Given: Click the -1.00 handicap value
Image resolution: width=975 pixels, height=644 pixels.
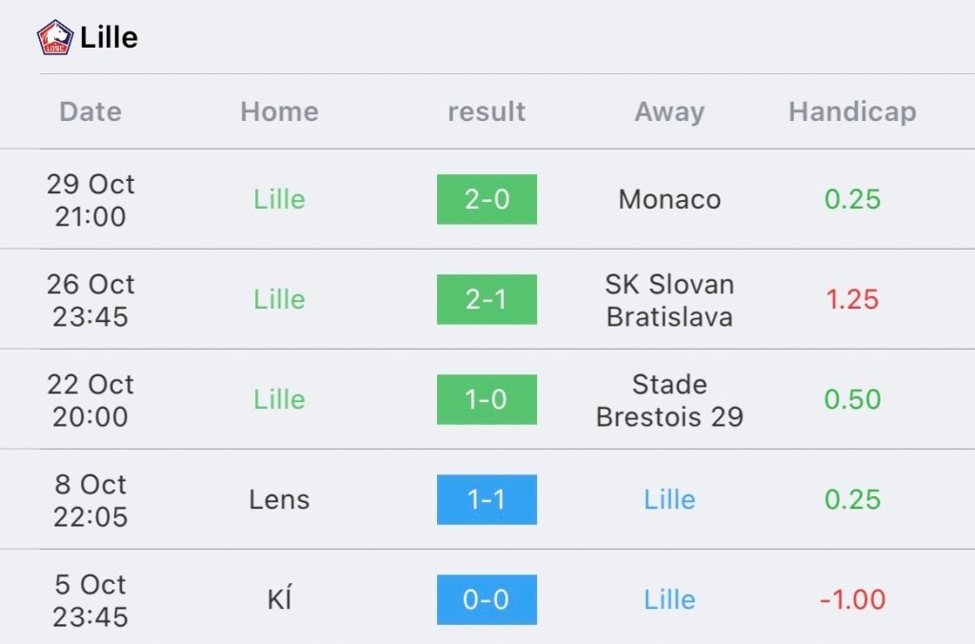Looking at the screenshot, I should [852, 600].
